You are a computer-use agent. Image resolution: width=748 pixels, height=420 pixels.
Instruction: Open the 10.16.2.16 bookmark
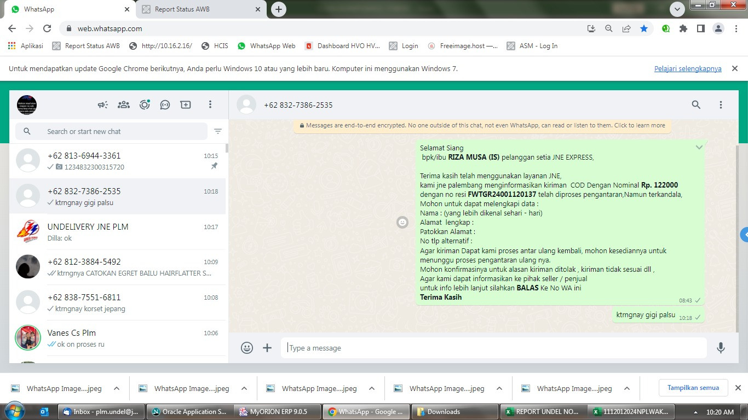point(161,46)
